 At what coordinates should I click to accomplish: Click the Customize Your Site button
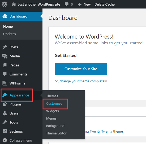point(81,69)
